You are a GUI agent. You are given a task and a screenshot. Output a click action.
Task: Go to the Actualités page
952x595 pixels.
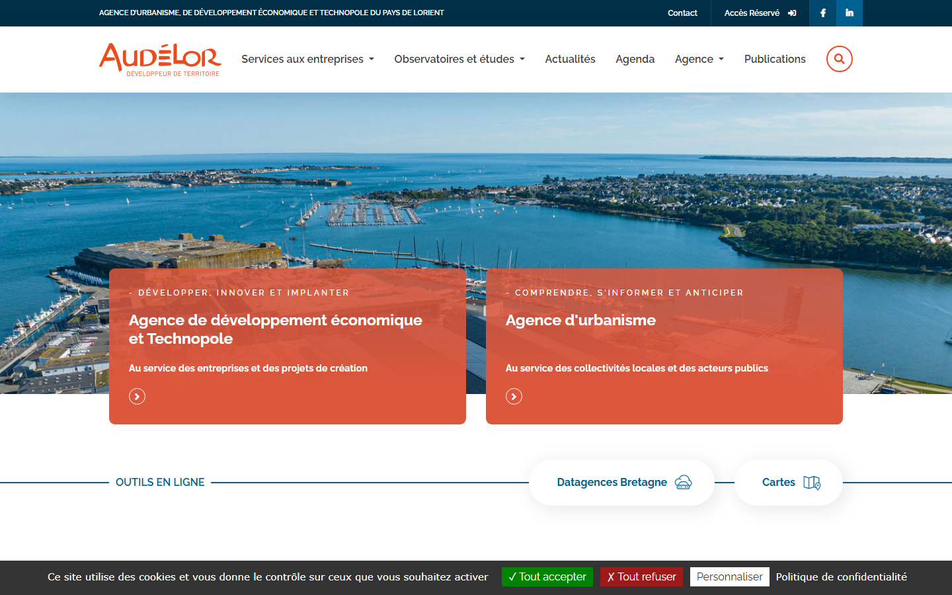(570, 59)
